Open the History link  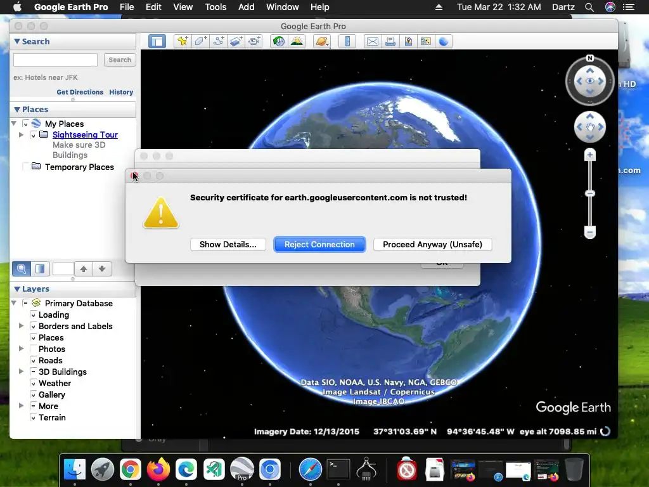121,92
